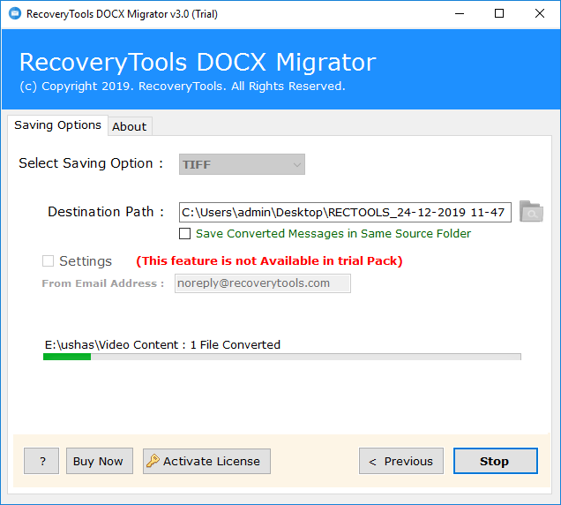Click the conversion progress bar
Screen dimensions: 561x505
[282, 357]
